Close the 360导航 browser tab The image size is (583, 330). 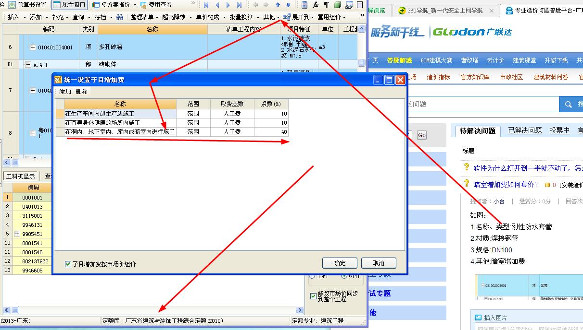coord(492,11)
